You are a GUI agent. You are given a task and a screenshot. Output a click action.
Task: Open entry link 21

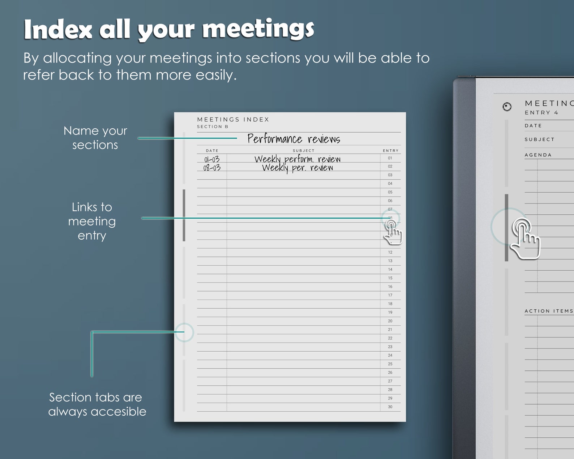(390, 330)
